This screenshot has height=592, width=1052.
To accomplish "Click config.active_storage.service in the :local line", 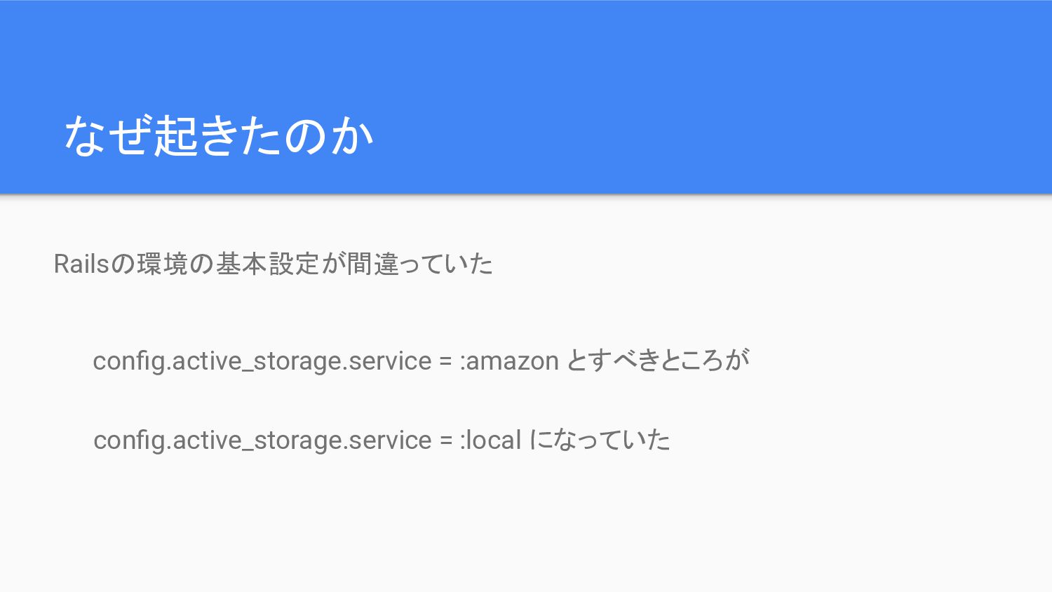I will (262, 440).
